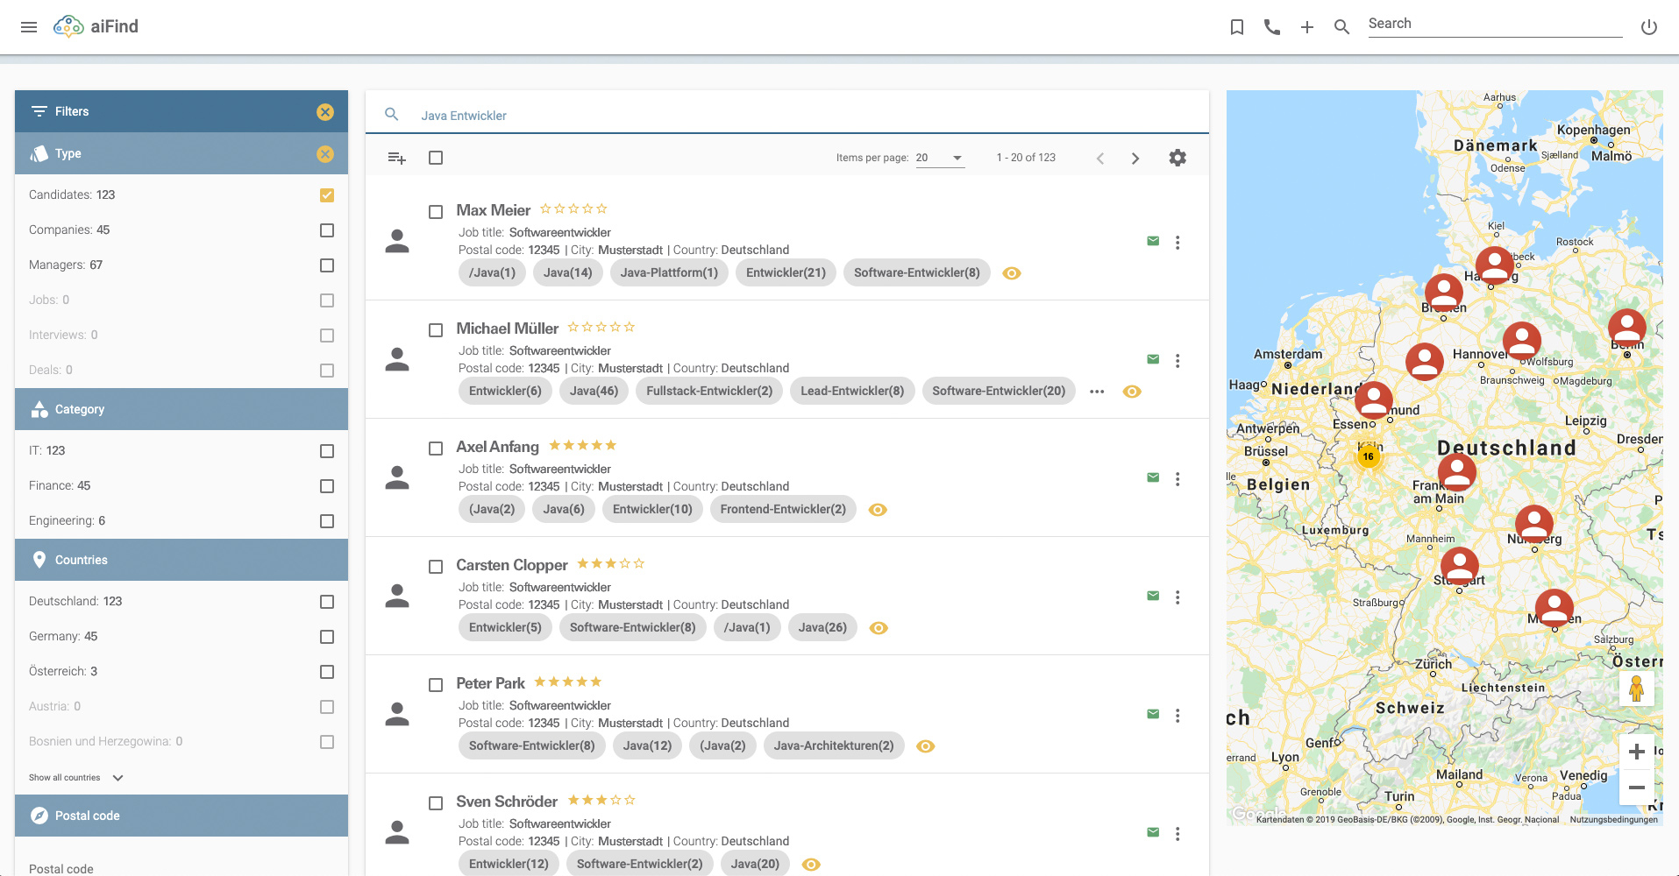The width and height of the screenshot is (1679, 876).
Task: Select Axel Anfang's result checkbox
Action: [x=436, y=449]
